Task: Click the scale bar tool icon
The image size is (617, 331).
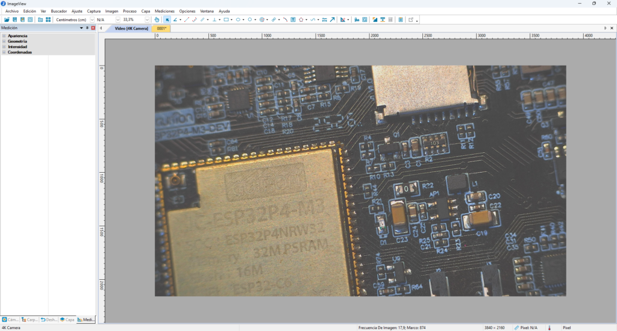Action: tap(324, 20)
